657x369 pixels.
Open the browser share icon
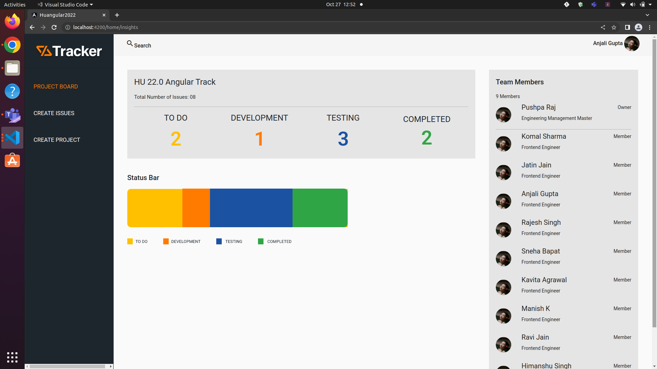(x=603, y=27)
